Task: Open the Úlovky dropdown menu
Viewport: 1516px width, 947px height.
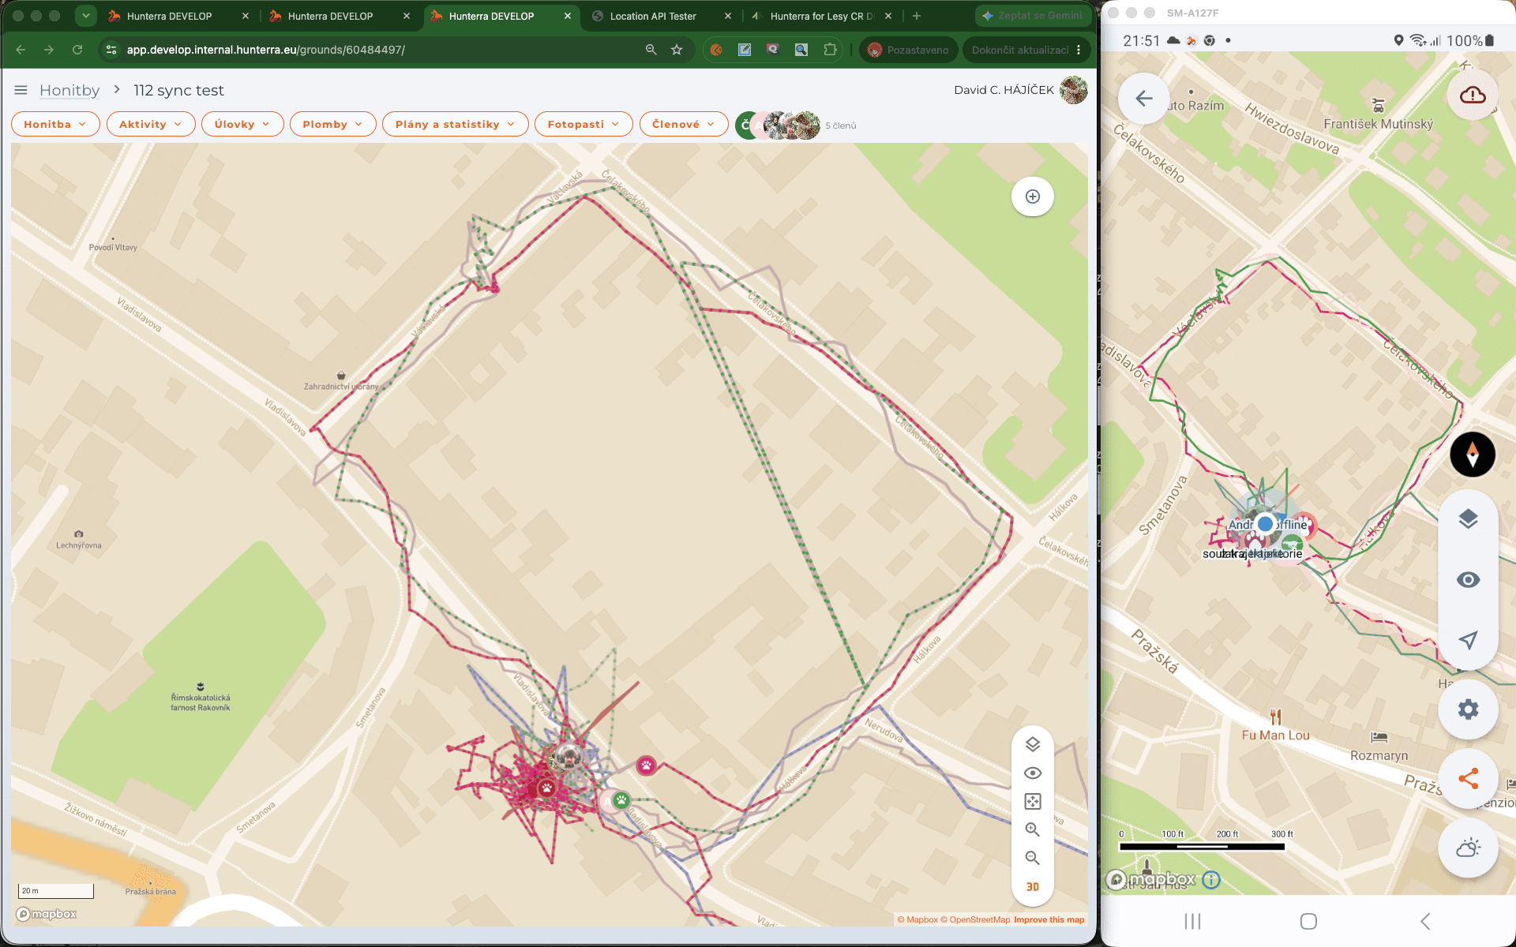Action: tap(242, 124)
